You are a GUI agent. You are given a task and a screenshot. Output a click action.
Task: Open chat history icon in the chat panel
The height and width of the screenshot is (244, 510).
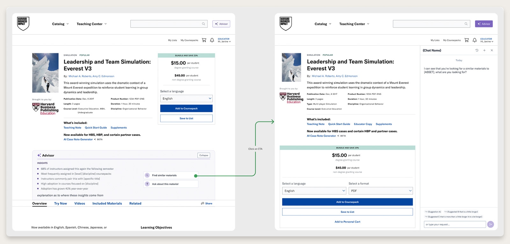(477, 50)
